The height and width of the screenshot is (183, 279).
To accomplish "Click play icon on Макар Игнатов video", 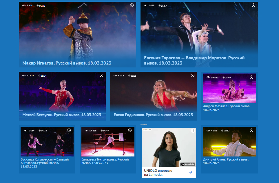I will pos(132,5).
